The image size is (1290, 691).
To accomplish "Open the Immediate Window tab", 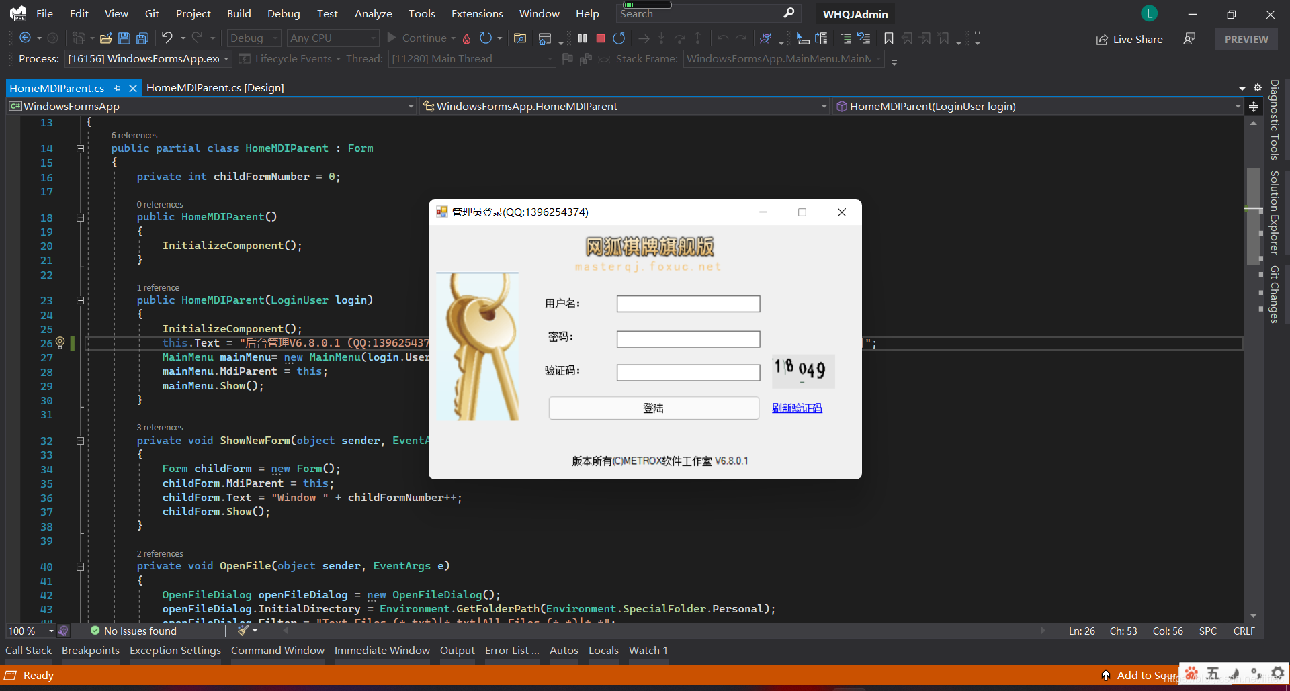I will click(x=382, y=650).
